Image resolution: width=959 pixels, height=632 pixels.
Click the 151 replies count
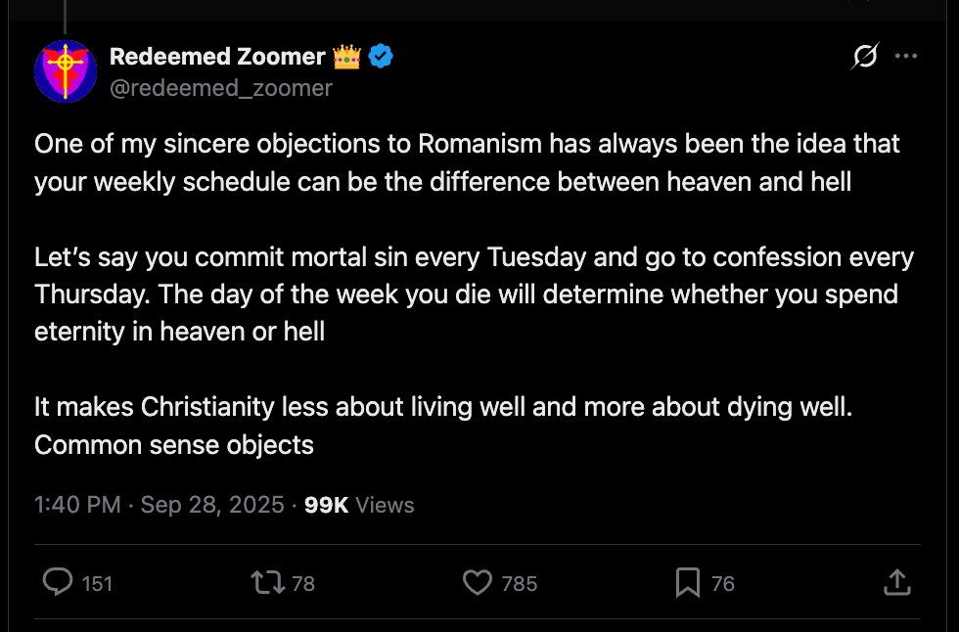point(97,584)
